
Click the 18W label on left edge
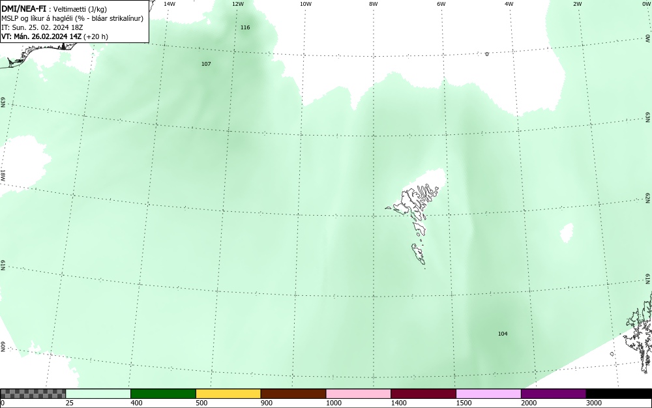tap(3, 175)
